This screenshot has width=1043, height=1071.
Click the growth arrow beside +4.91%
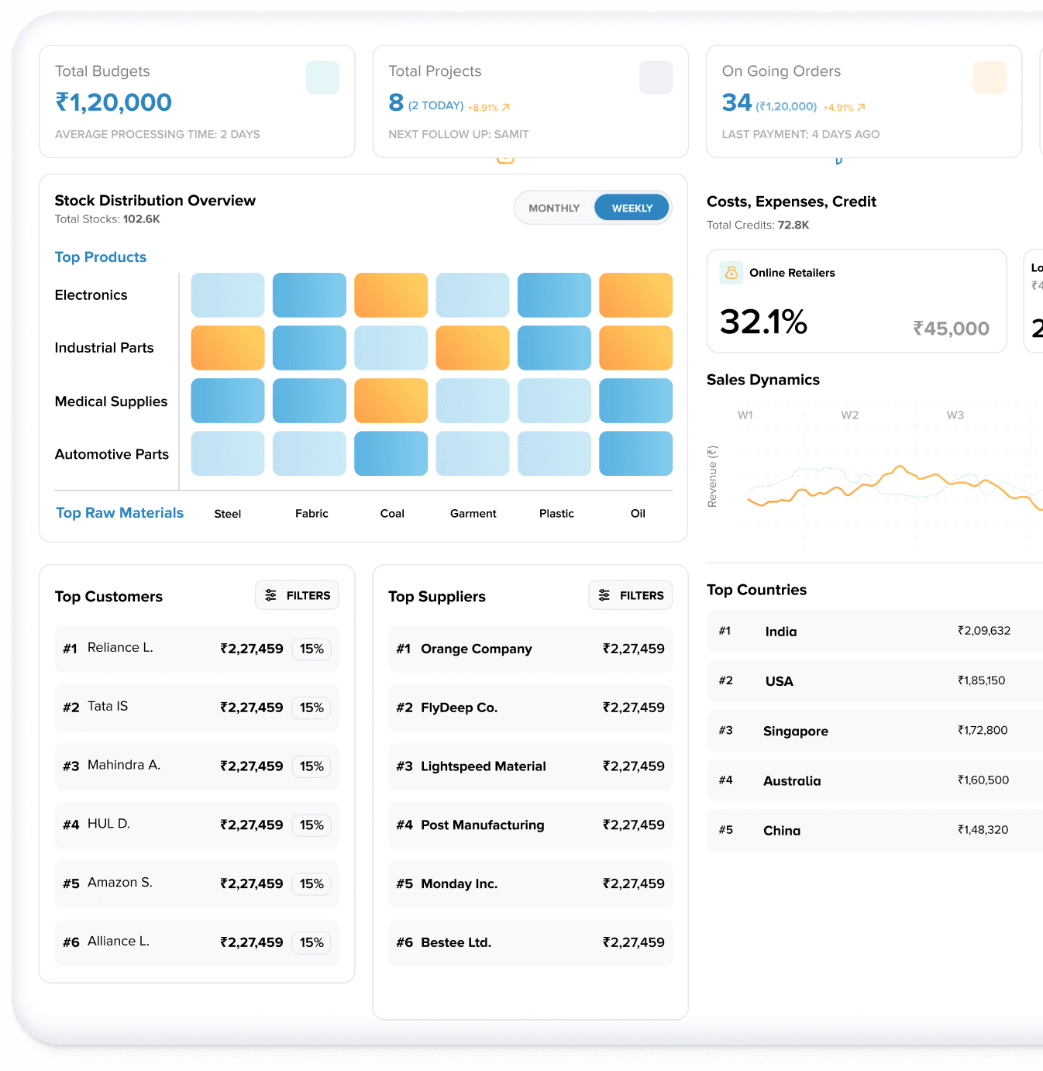point(860,107)
